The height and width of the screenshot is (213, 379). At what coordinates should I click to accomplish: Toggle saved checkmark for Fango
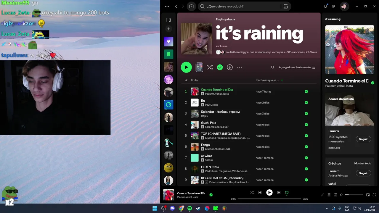click(x=306, y=147)
